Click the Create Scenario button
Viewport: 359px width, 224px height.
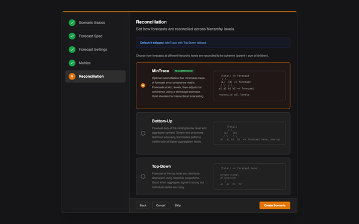(x=275, y=205)
